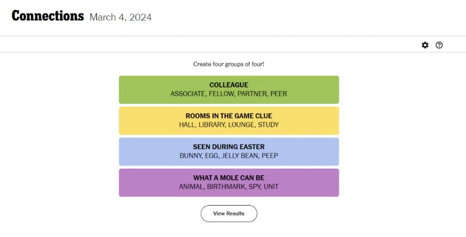This screenshot has height=237, width=466.
Task: Click the View Results button
Action: [229, 213]
